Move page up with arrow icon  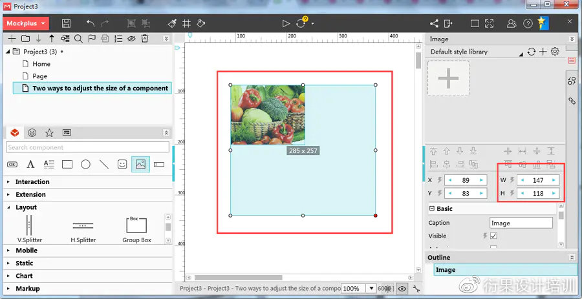(52, 38)
